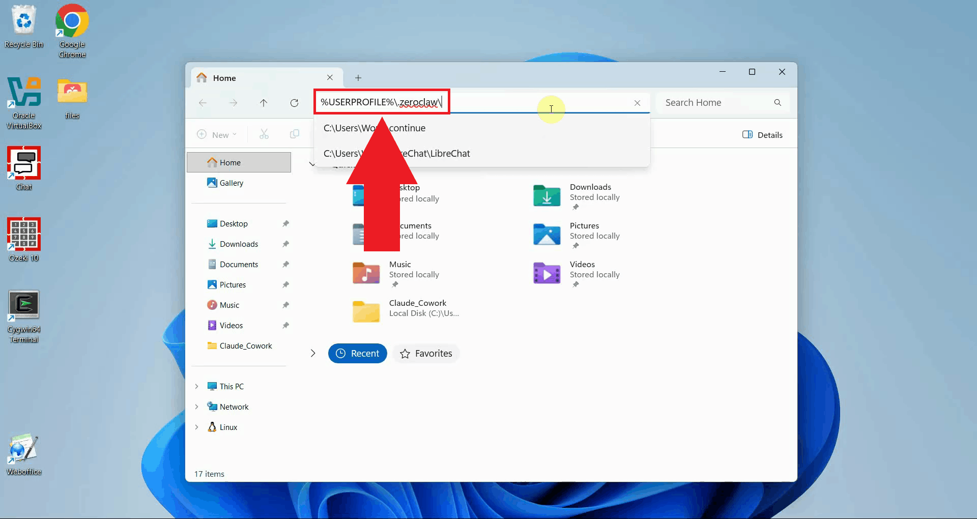Expand This PC tree node
977x519 pixels.
pos(196,386)
